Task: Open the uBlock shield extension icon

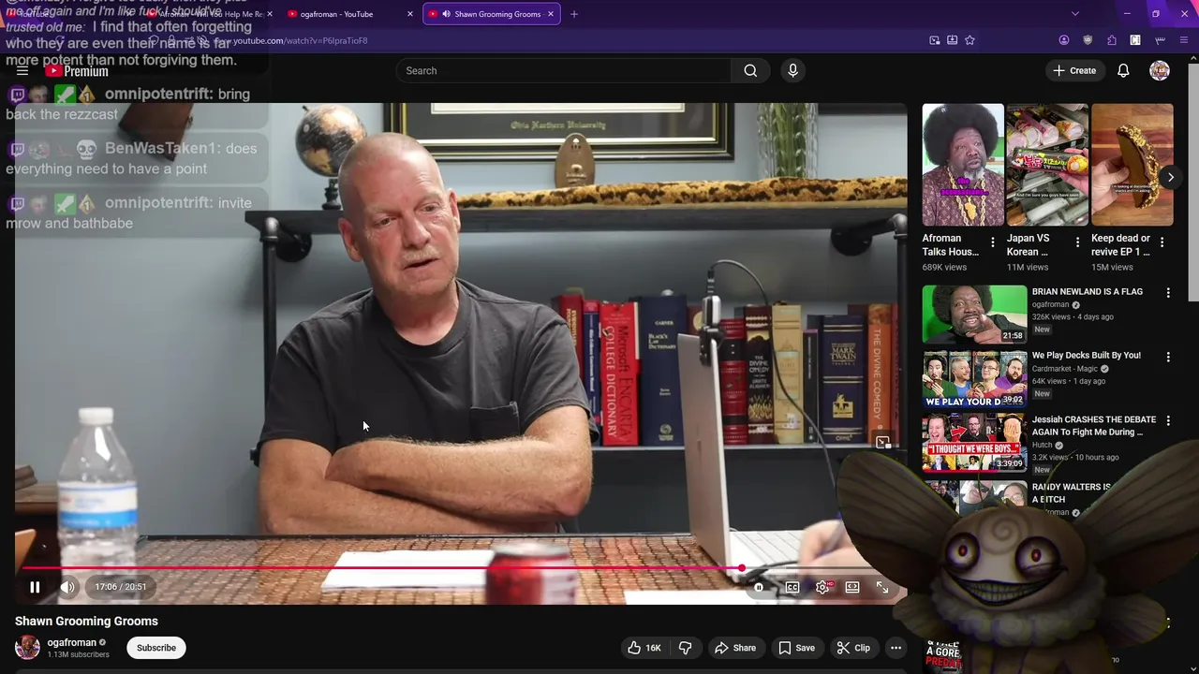Action: (x=1088, y=40)
